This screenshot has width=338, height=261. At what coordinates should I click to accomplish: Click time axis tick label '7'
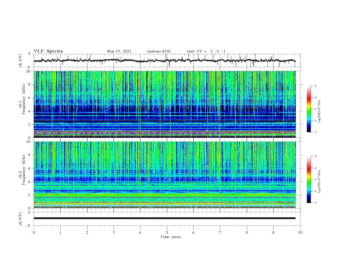pyautogui.click(x=220, y=232)
